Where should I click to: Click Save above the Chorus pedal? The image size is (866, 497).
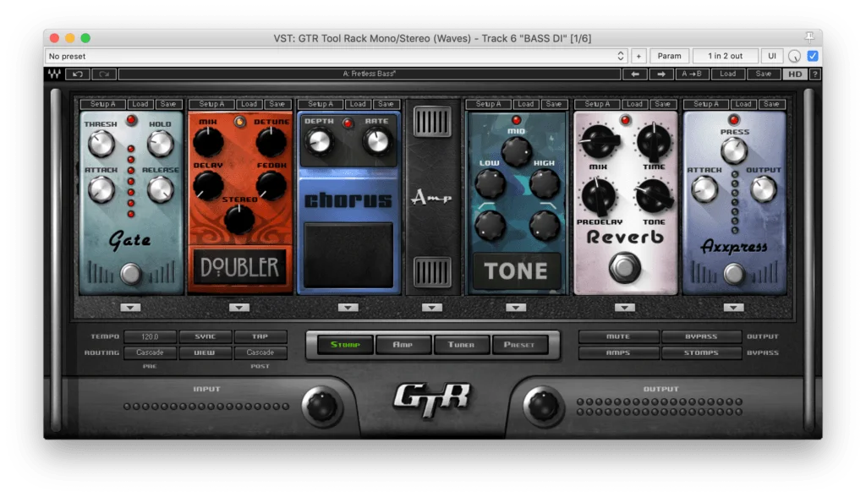pos(386,104)
